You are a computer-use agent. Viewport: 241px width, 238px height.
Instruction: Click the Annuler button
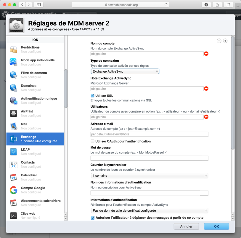point(186,226)
